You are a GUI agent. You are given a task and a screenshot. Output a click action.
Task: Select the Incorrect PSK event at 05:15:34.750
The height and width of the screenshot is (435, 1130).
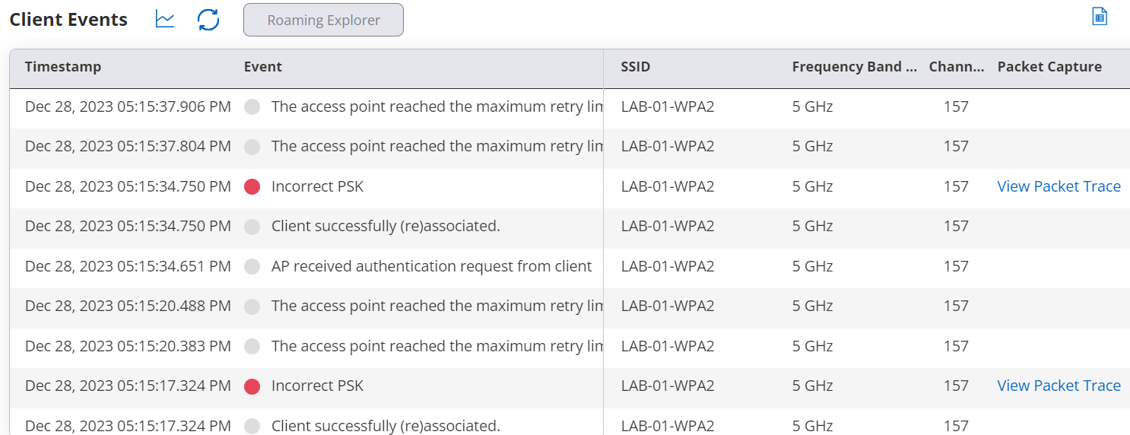click(x=317, y=186)
